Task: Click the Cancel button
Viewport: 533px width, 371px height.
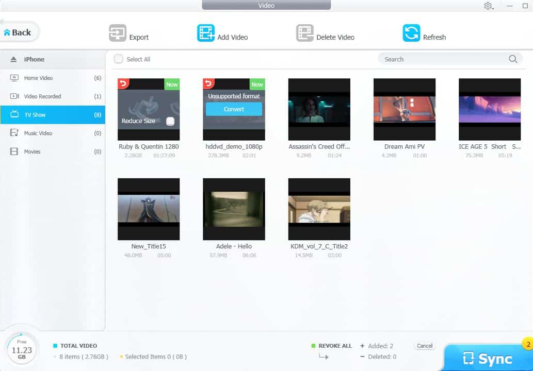Action: point(425,346)
